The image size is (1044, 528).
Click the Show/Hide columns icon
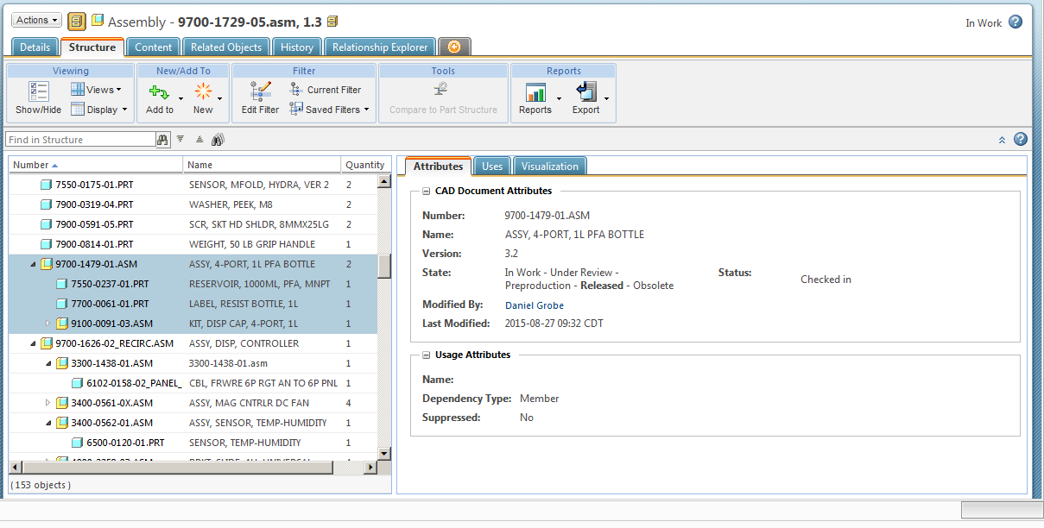(x=38, y=91)
